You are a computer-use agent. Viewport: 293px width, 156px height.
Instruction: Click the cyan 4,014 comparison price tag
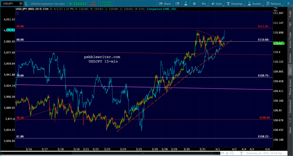pos(11,30)
